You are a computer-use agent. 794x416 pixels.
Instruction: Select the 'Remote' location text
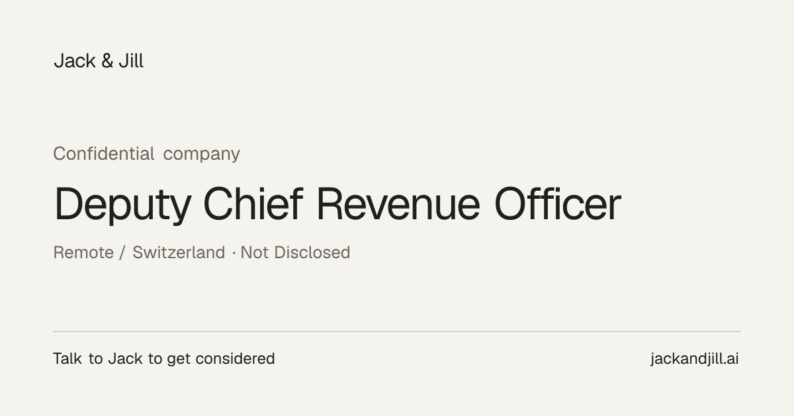83,252
